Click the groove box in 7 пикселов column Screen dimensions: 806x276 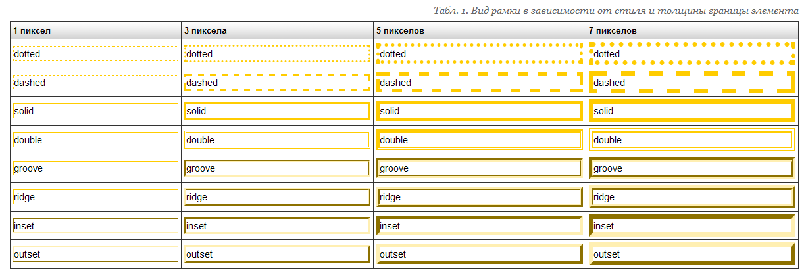tap(692, 168)
